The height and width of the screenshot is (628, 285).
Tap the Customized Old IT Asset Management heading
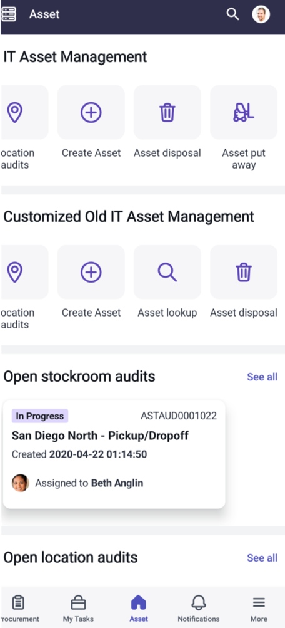[129, 217]
